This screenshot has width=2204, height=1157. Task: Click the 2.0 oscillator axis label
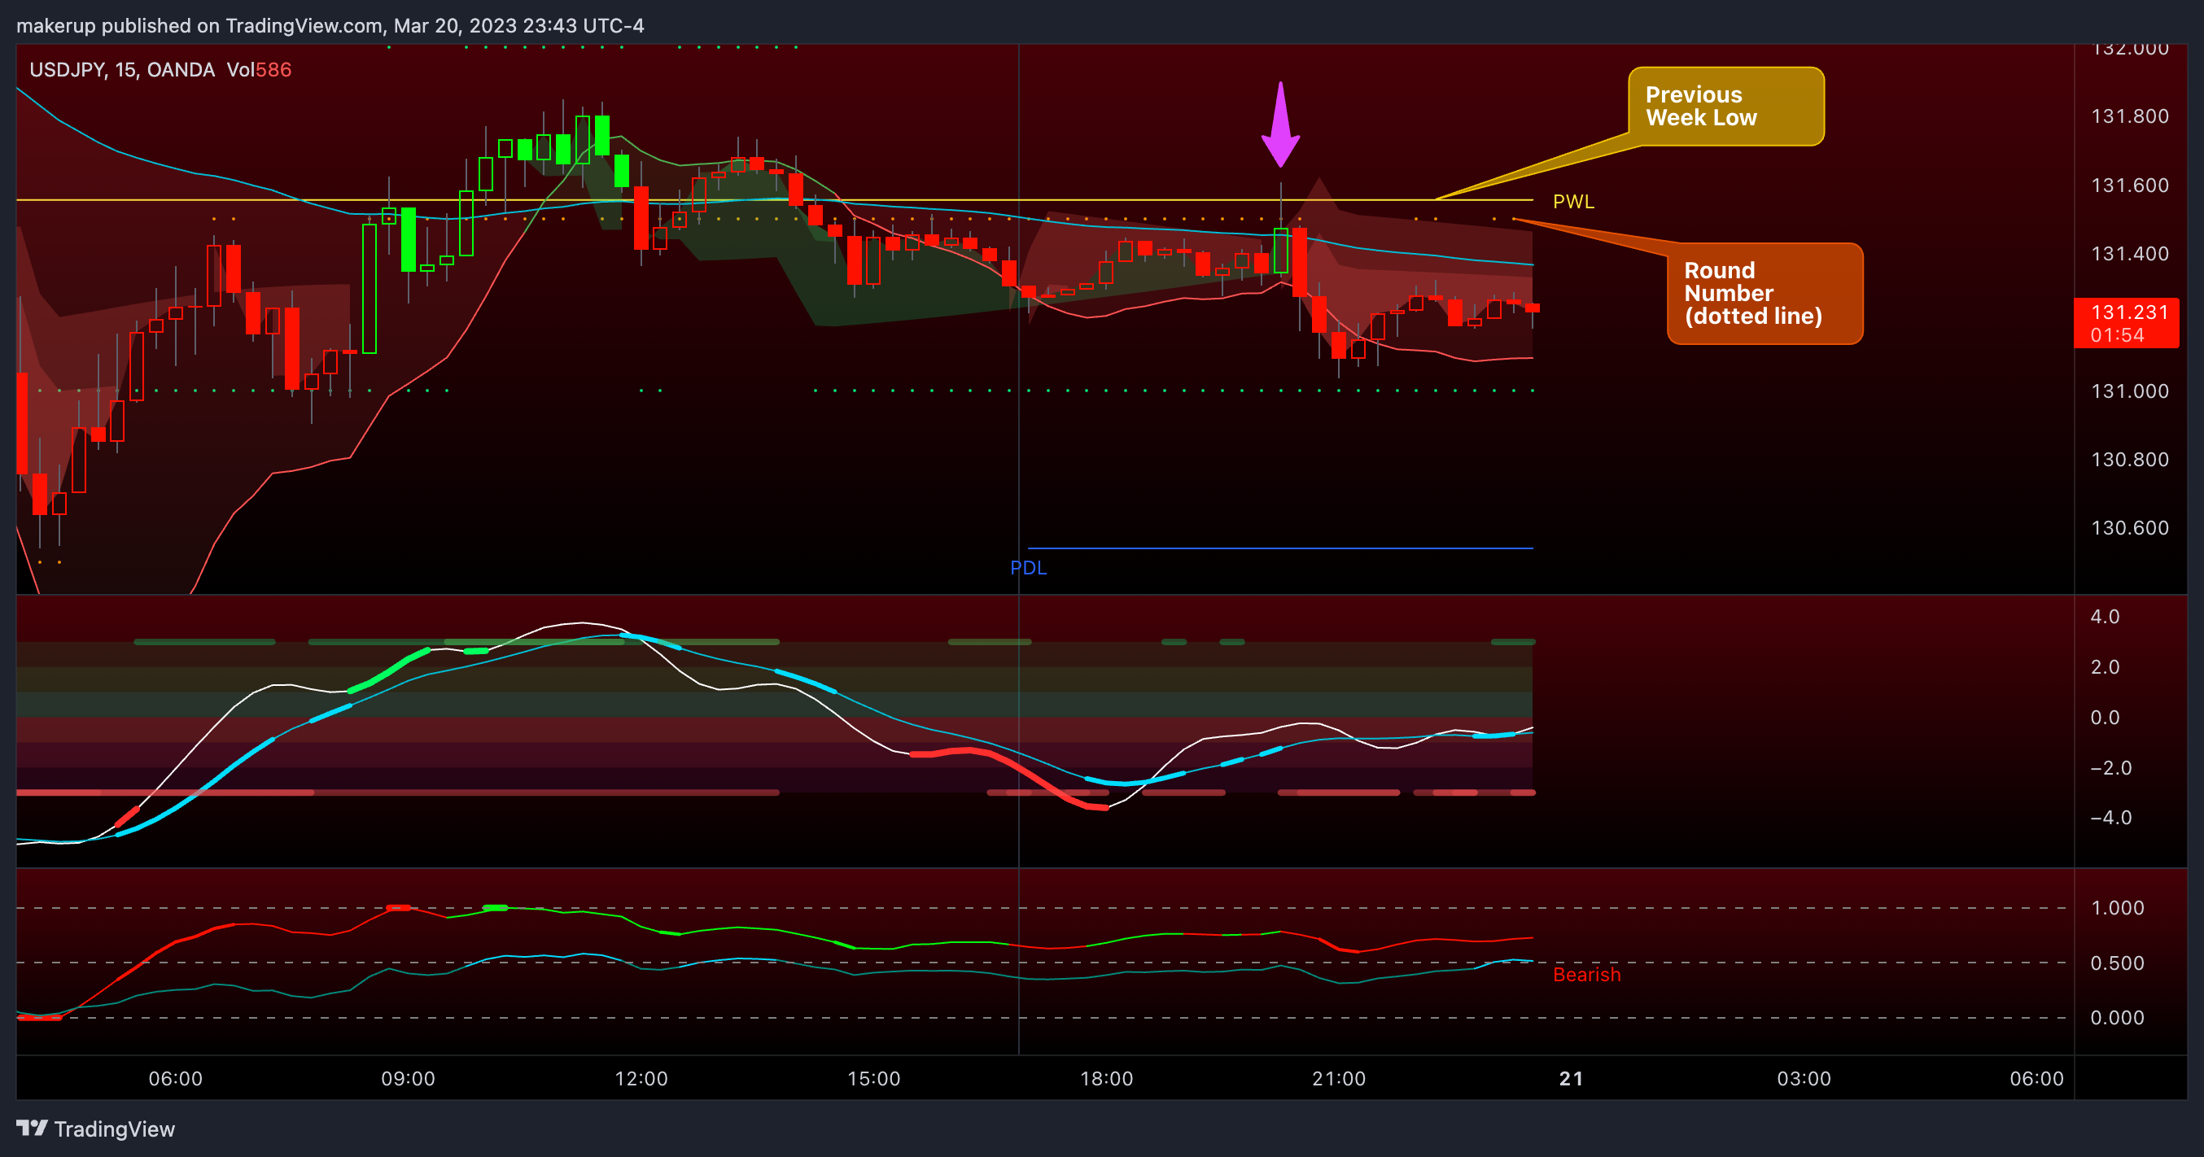tap(2105, 667)
